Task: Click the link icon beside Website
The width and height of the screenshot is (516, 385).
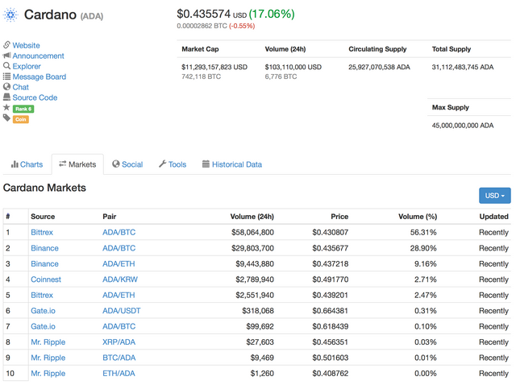Action: (6, 45)
